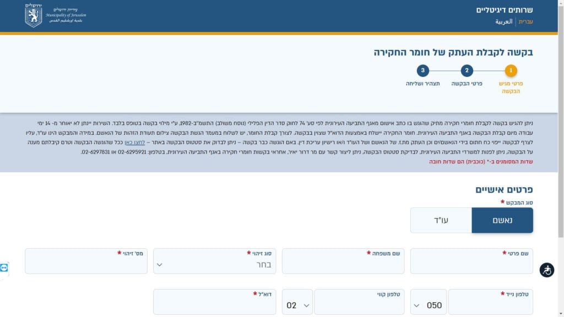The width and height of the screenshot is (564, 317).
Task: Focus the שם משפחה text field
Action: pos(343,264)
